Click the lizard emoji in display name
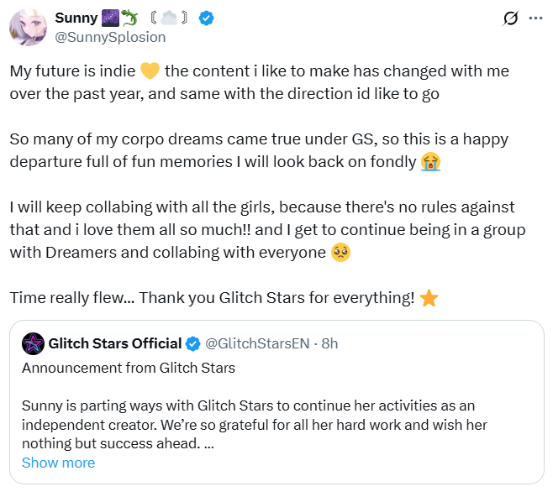The height and width of the screenshot is (497, 553). 129,18
